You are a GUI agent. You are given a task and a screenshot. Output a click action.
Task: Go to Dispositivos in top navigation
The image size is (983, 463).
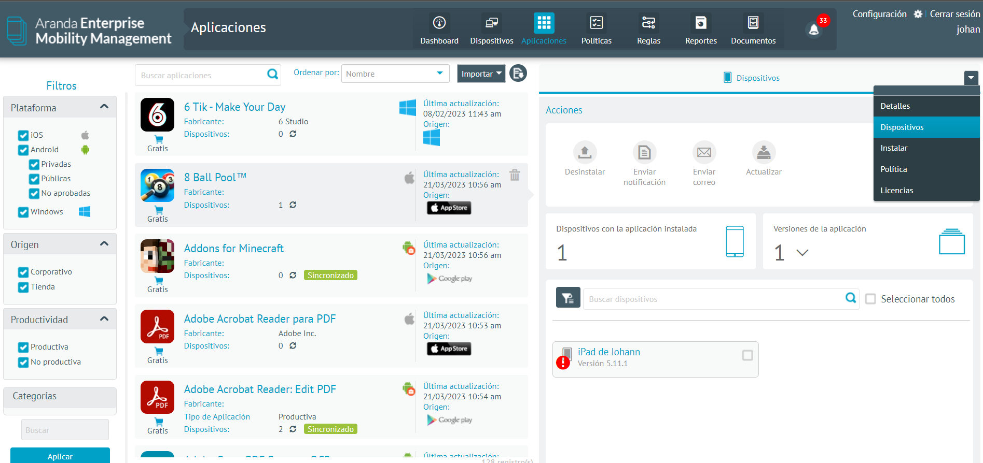(x=491, y=30)
